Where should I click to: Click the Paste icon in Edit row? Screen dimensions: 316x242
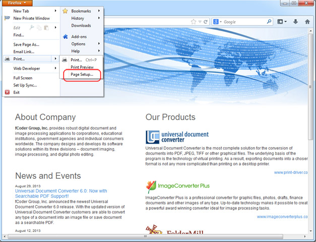[46, 28]
